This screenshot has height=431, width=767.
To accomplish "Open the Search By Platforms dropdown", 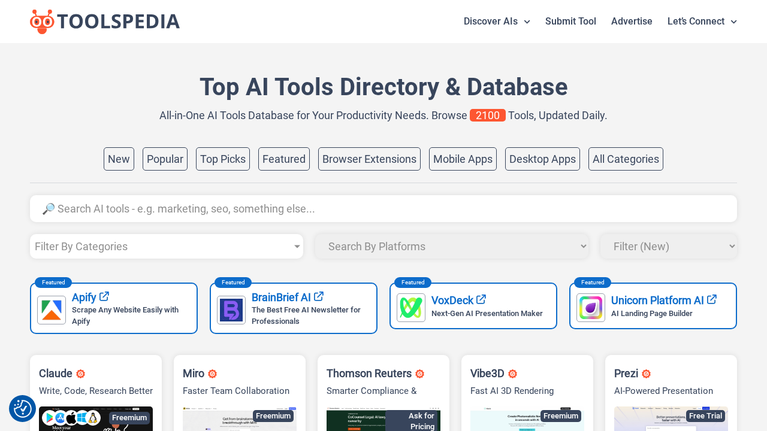I will pyautogui.click(x=452, y=246).
